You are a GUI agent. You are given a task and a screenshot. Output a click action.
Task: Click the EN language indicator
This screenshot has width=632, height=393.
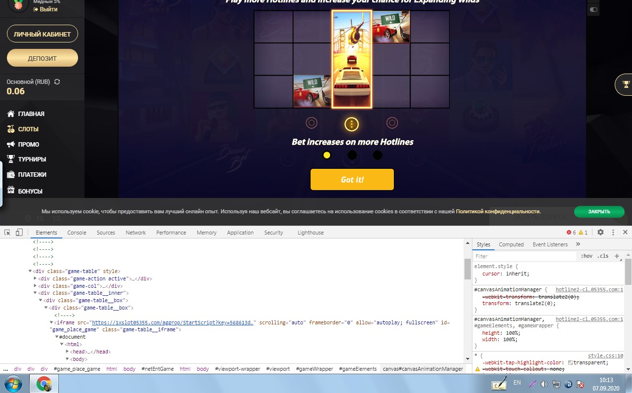click(517, 383)
